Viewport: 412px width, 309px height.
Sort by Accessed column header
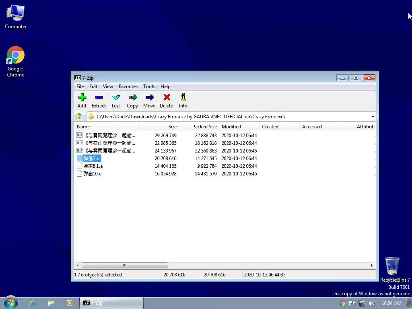[319, 127]
